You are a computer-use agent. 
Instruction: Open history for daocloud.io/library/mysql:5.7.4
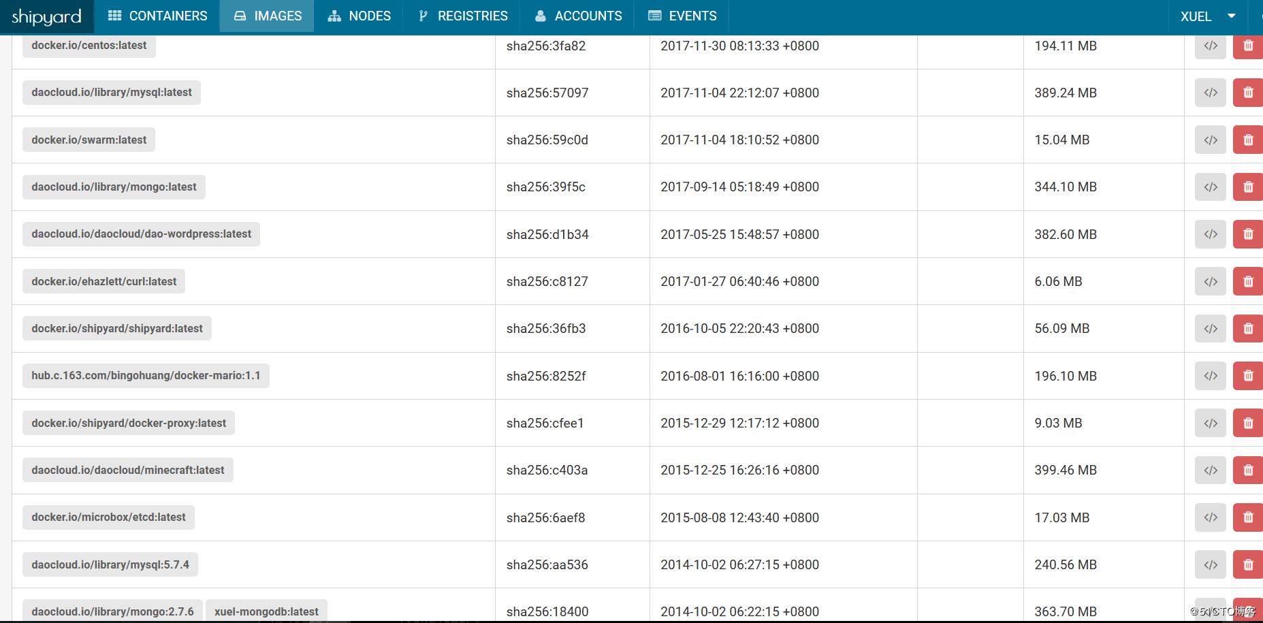click(1211, 564)
